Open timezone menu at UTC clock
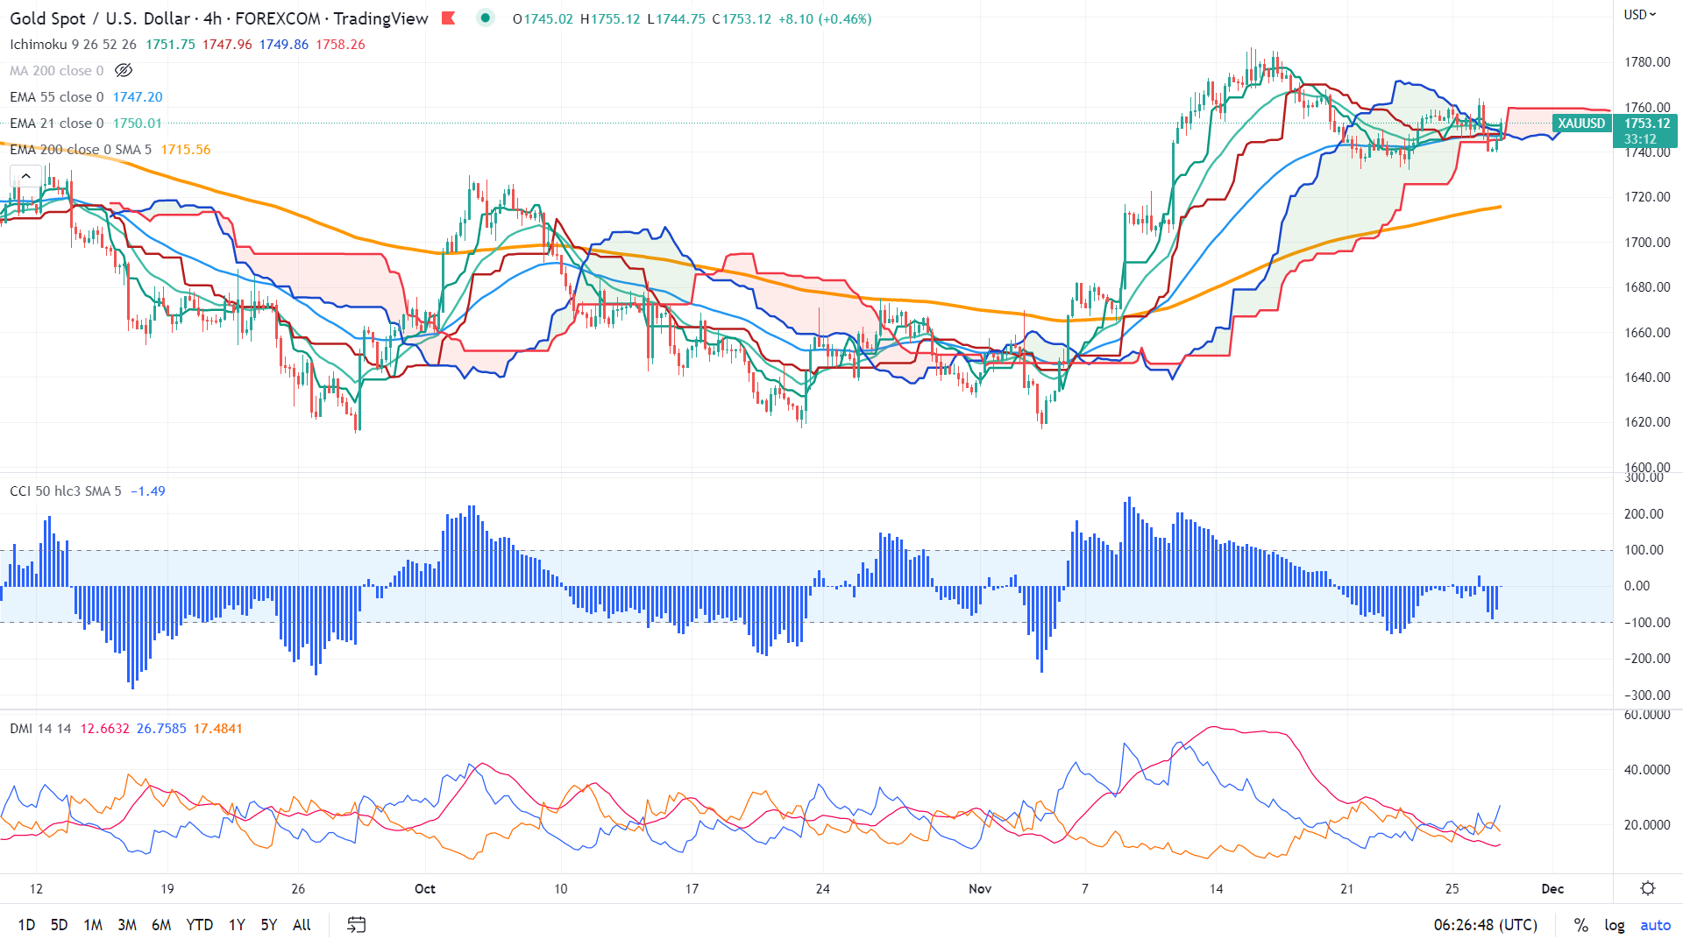 pos(1485,925)
